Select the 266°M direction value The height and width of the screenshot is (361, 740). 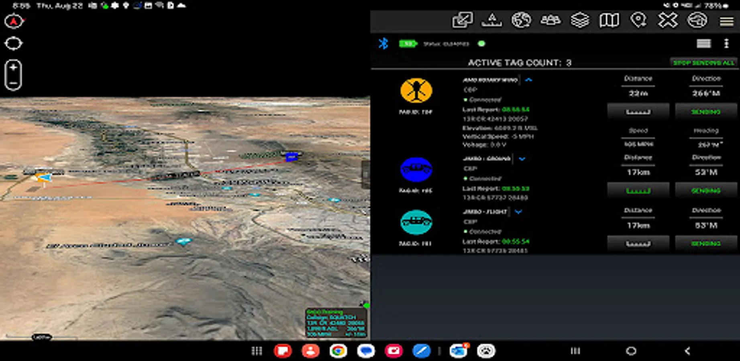[706, 93]
